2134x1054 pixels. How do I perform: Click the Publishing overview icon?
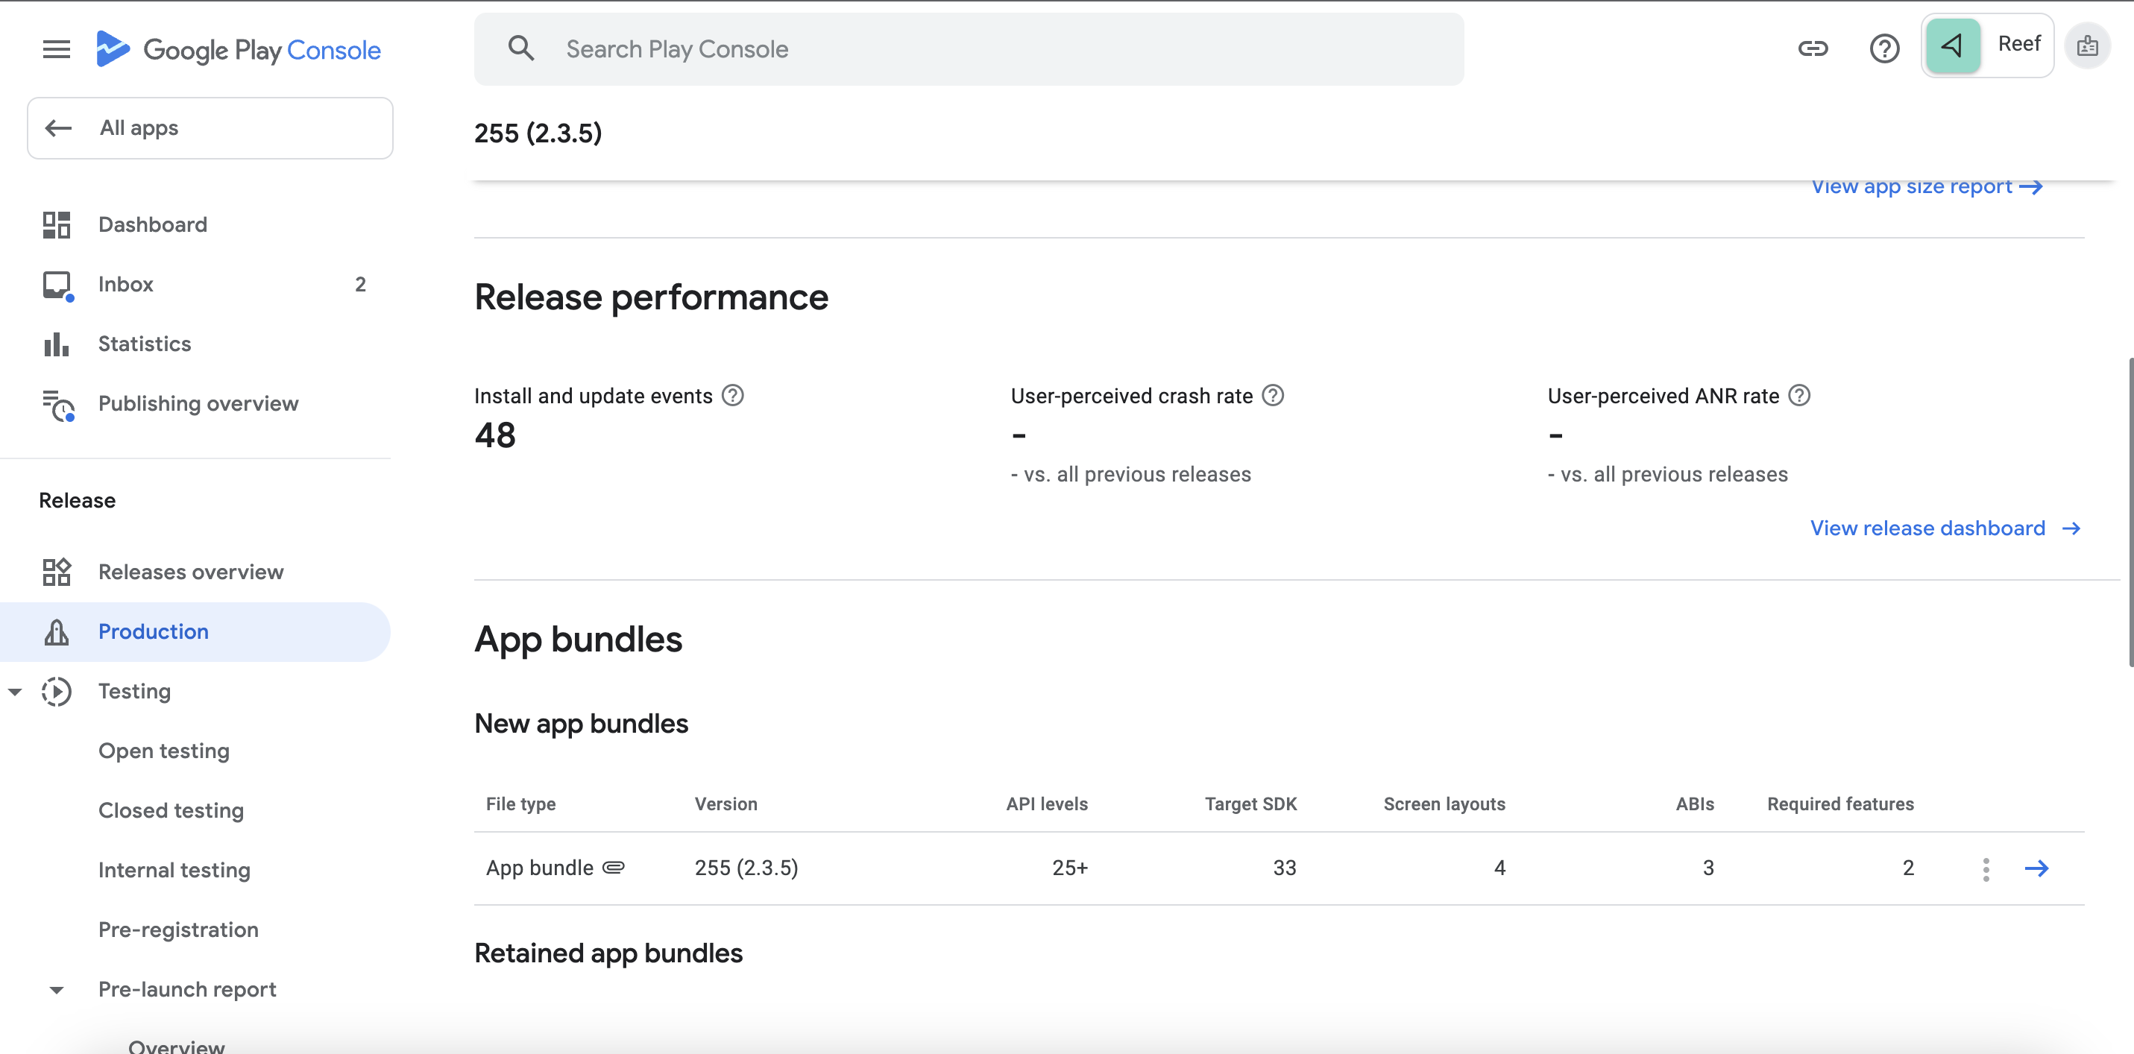coord(58,405)
